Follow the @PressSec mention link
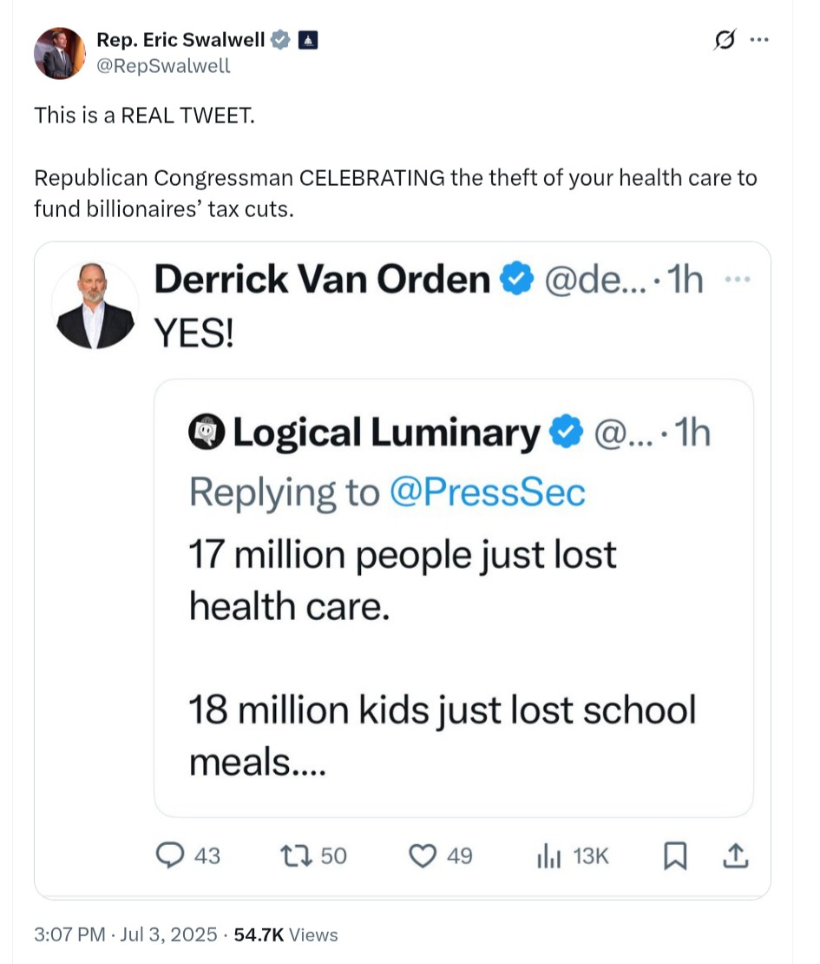The height and width of the screenshot is (964, 820). coord(488,492)
